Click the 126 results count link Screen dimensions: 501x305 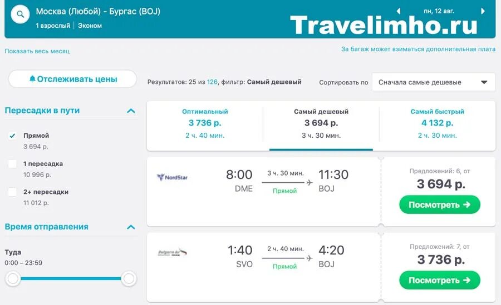pyautogui.click(x=212, y=82)
